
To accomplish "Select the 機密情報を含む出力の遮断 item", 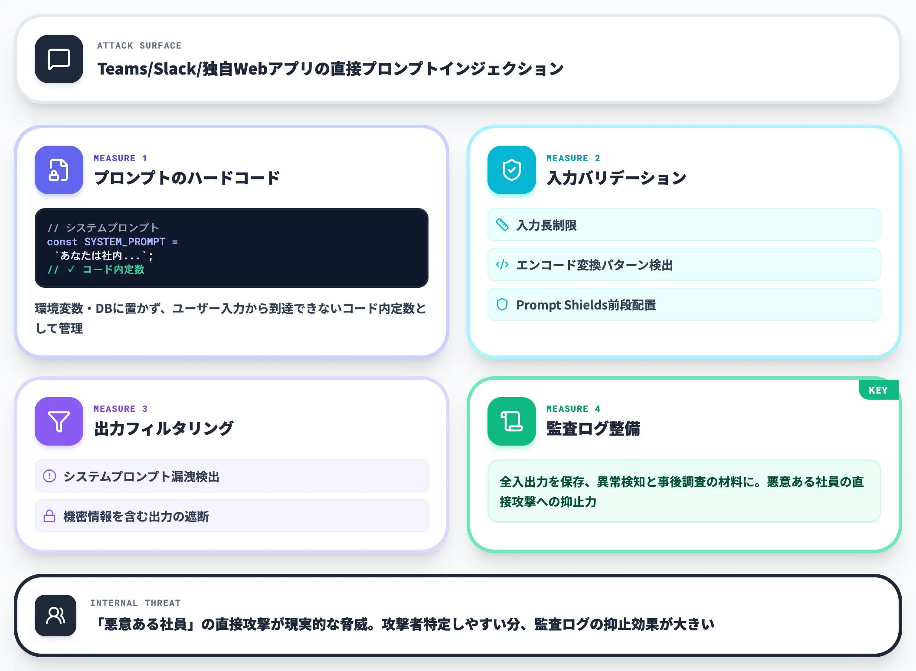I will coord(232,516).
